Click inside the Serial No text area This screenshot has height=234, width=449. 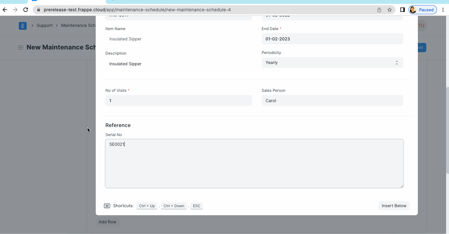(254, 164)
